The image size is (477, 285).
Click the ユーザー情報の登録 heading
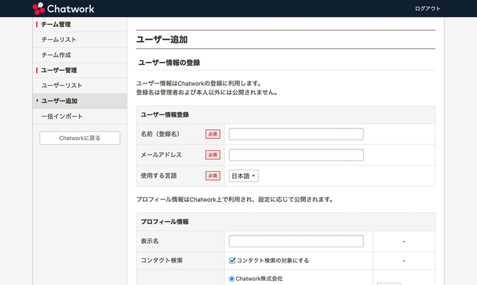point(169,63)
